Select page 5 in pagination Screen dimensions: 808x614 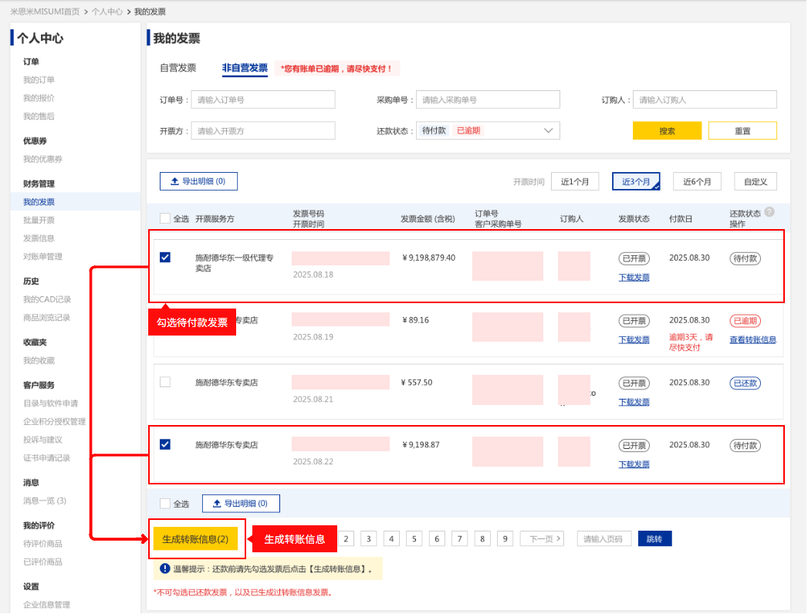point(414,538)
